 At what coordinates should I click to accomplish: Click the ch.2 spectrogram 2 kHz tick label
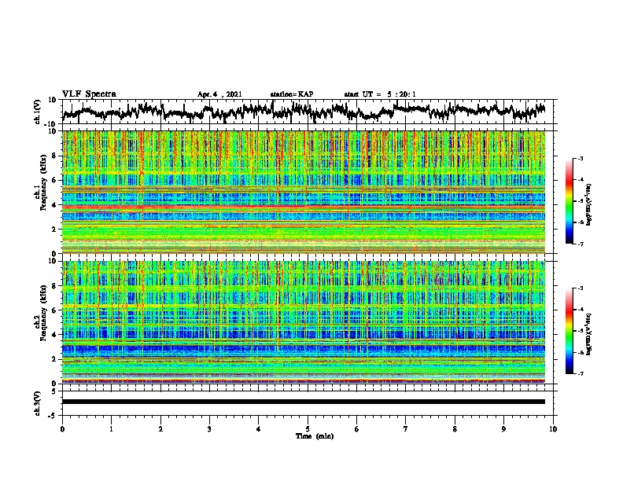click(x=55, y=359)
